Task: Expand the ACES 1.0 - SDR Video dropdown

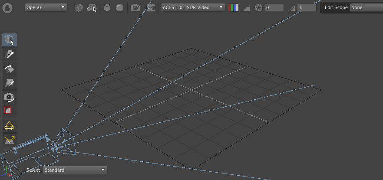Action: coord(193,7)
